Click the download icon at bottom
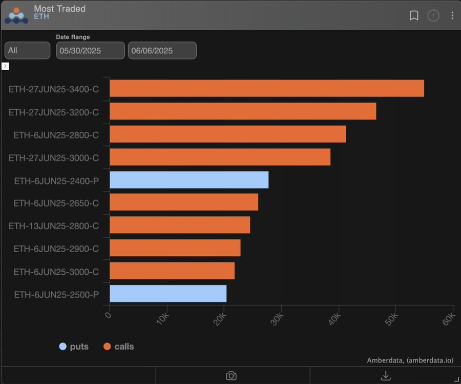This screenshot has height=384, width=461. (386, 376)
